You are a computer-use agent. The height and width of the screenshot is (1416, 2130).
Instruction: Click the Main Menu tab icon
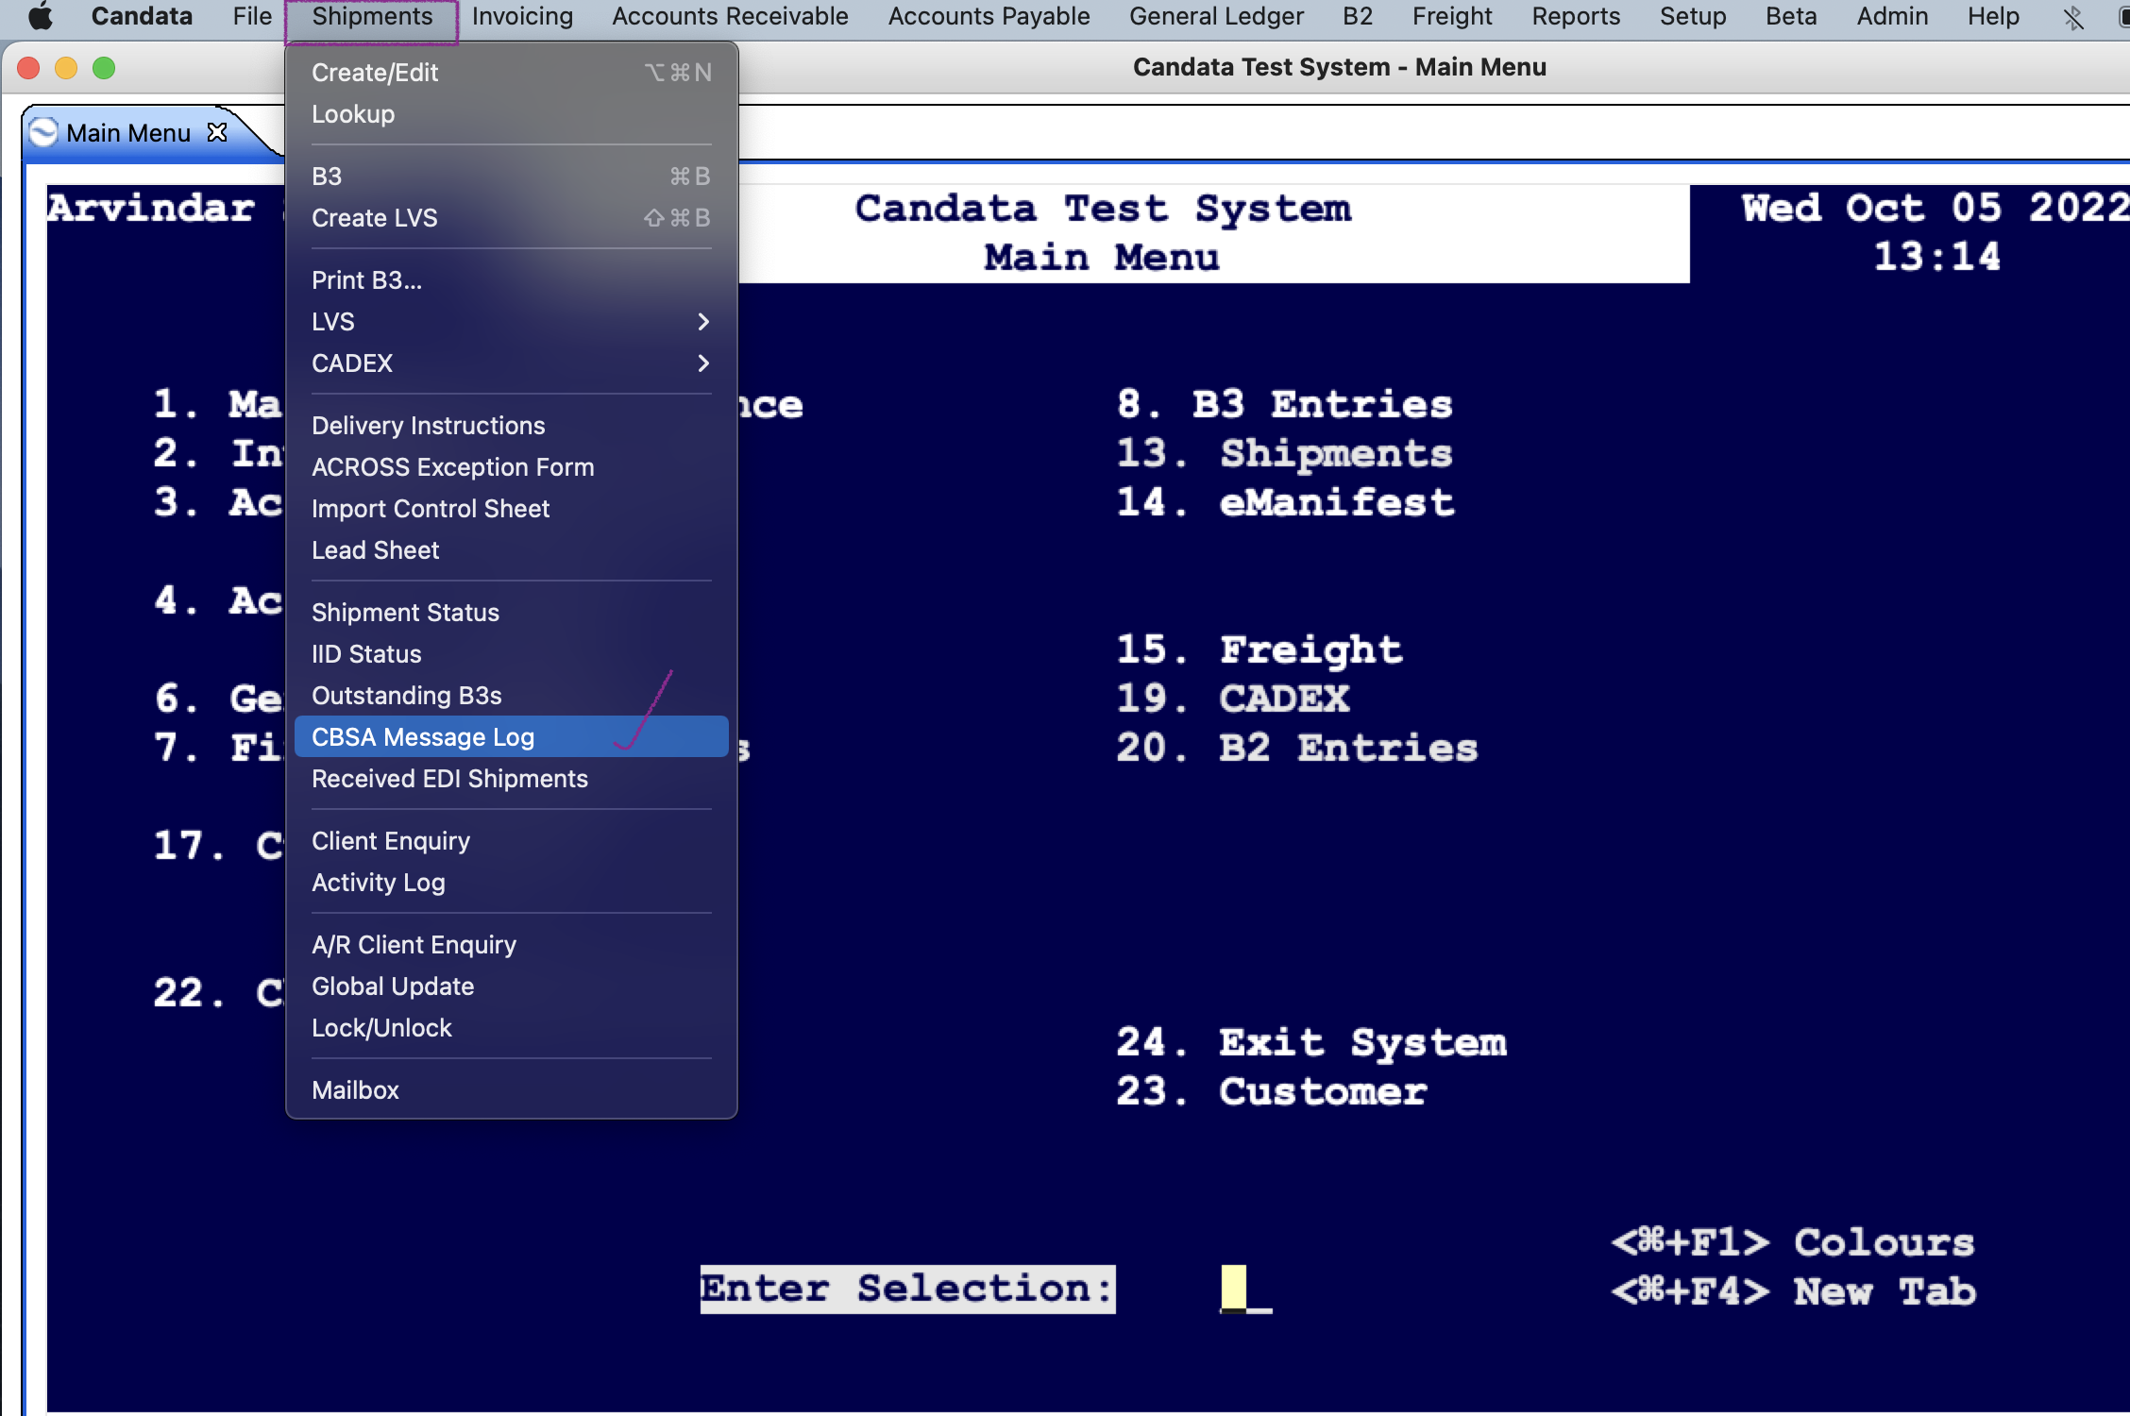click(43, 132)
